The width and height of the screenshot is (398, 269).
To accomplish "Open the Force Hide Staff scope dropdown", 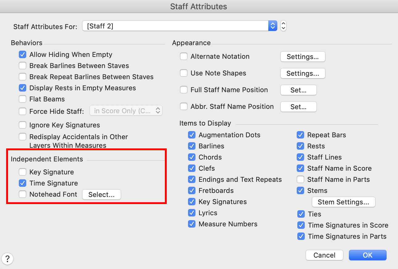I will (126, 111).
